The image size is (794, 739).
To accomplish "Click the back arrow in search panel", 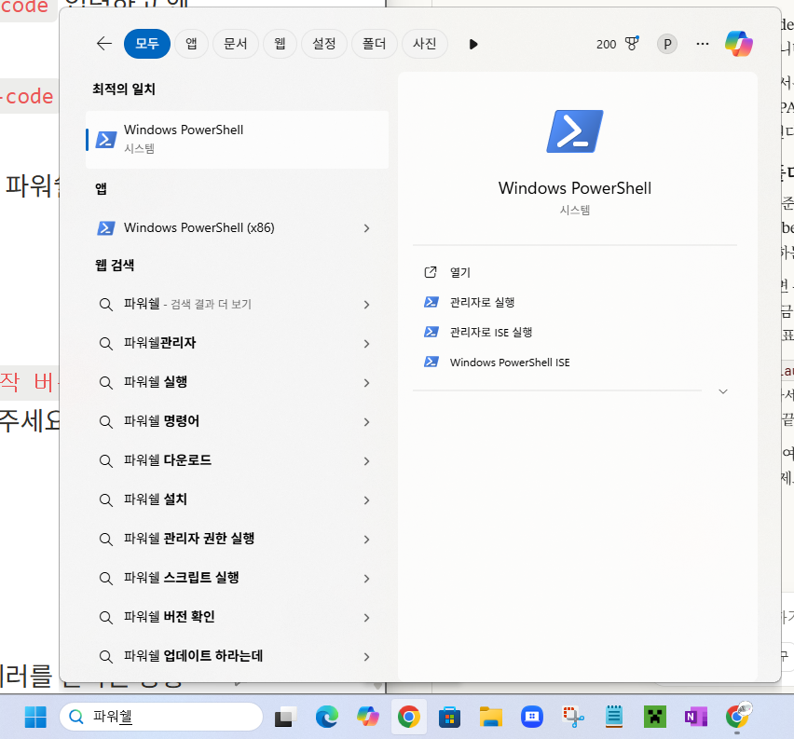I will coord(104,44).
